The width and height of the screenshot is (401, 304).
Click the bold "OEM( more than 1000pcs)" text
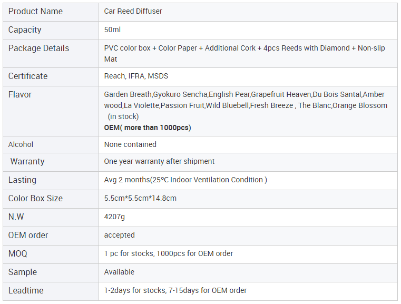(148, 128)
